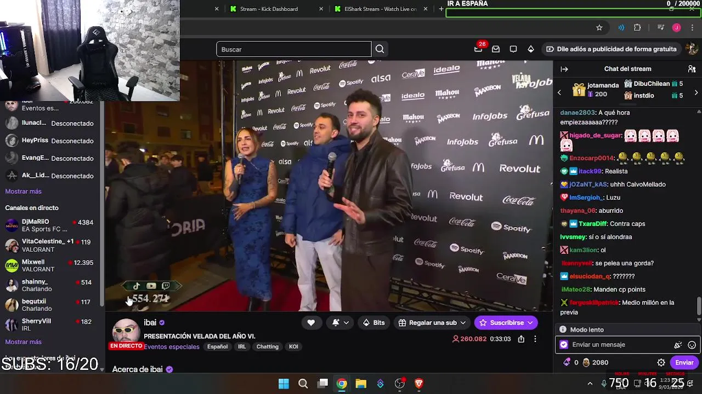Open VitaCelestine_ live channel
The image size is (702, 394).
pos(49,245)
